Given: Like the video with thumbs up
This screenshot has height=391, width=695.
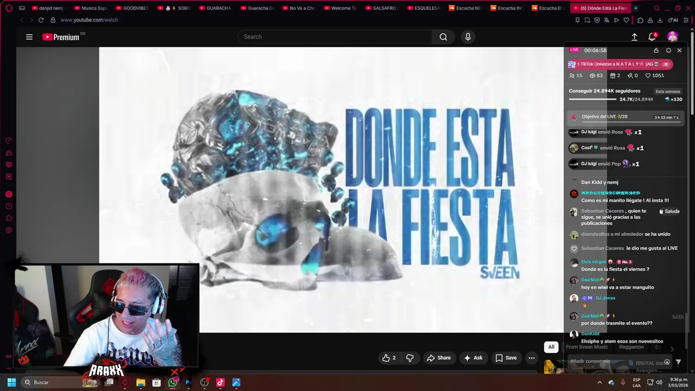Looking at the screenshot, I should [x=389, y=358].
